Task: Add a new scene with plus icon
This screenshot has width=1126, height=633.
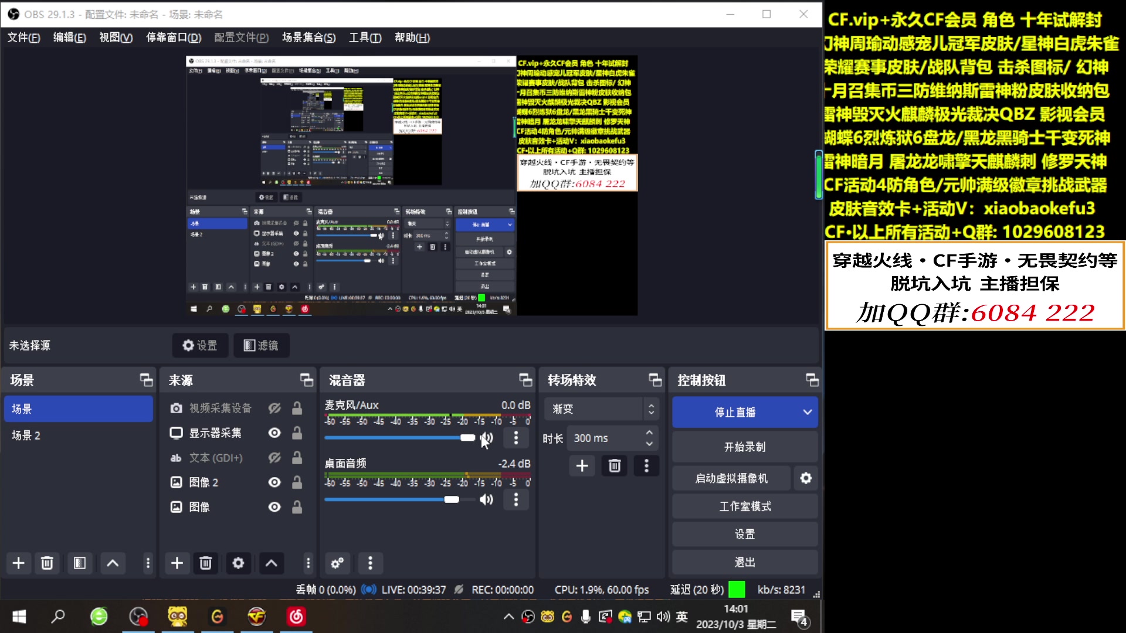Action: tap(19, 563)
